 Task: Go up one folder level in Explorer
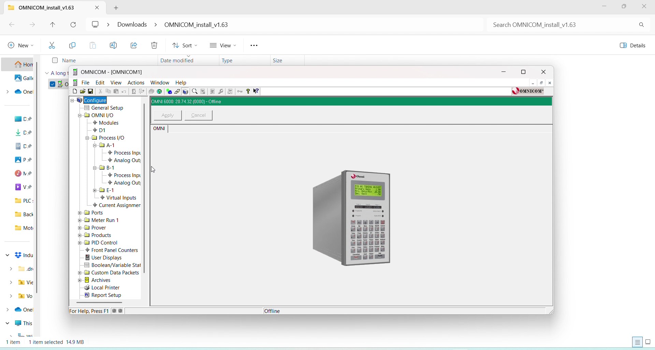click(53, 25)
